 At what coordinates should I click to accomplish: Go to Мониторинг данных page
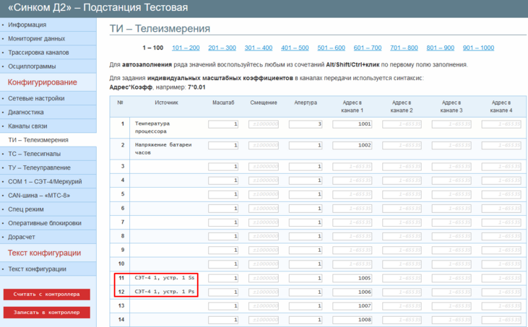[36, 38]
